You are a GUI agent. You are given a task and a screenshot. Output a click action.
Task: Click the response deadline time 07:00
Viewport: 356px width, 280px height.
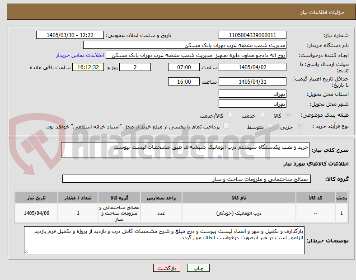184,67
